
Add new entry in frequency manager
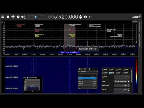(x=79, y=69)
